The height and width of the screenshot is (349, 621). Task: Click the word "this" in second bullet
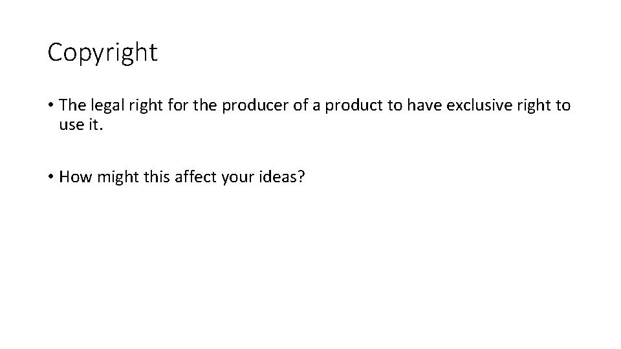tap(157, 176)
